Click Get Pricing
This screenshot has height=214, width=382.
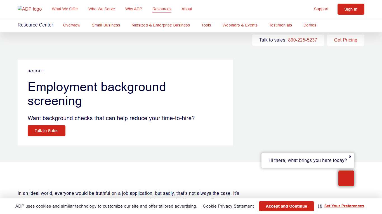345,40
